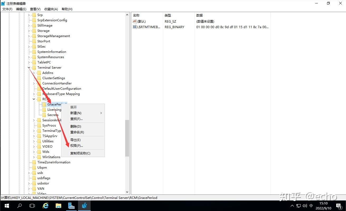346x211 pixels.
Task: Collapse the Terminal Server key
Action: click(29, 67)
